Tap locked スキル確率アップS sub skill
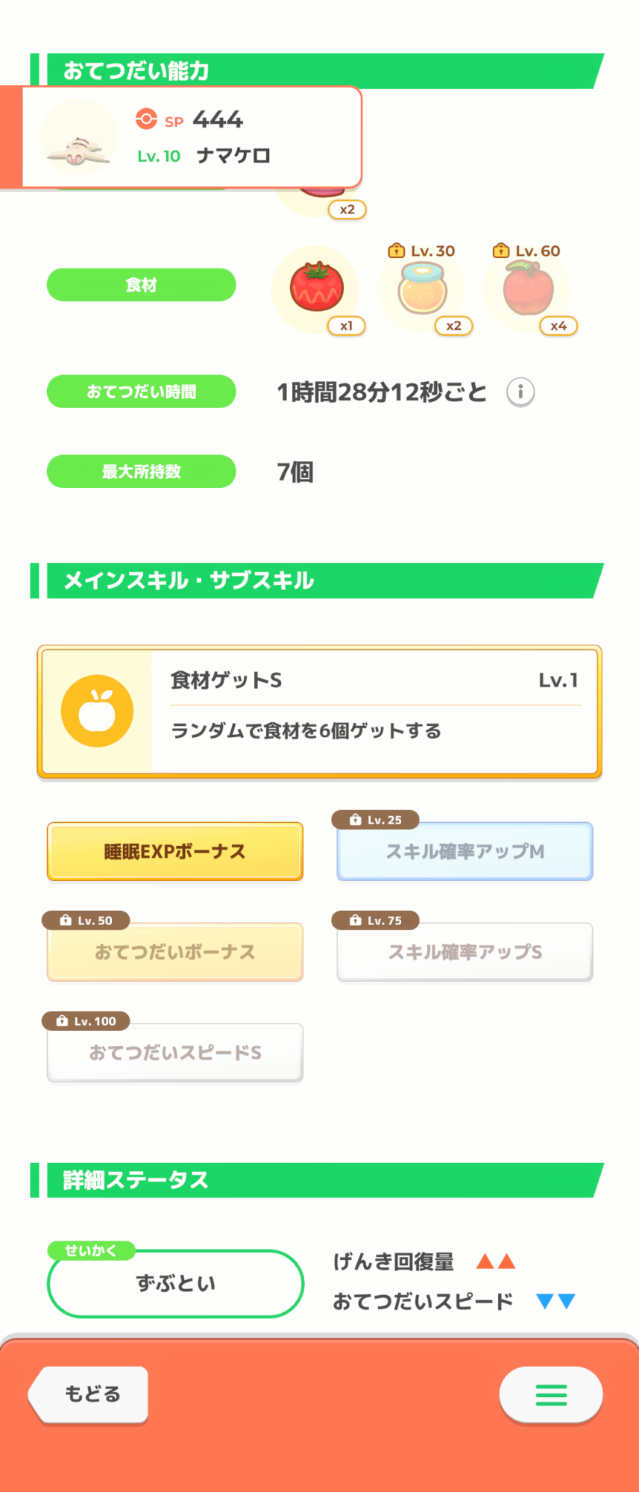Viewport: 639px width, 1492px height. (465, 952)
